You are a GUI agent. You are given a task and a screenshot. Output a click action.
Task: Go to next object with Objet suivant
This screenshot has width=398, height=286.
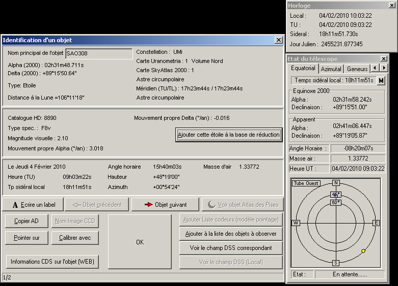click(x=165, y=205)
